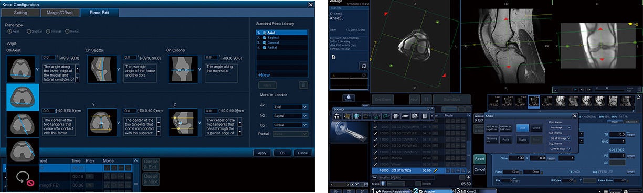The width and height of the screenshot is (643, 193).
Task: Select Sagittal in Standard Plane Library
Action: (281, 37)
